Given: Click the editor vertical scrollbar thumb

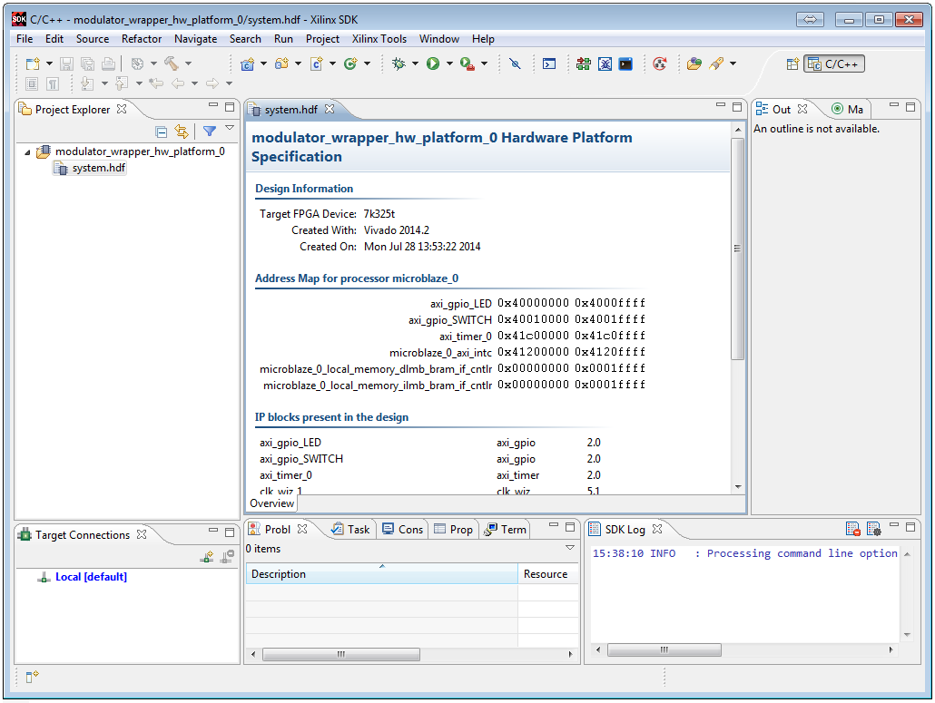Looking at the screenshot, I should click(x=738, y=249).
